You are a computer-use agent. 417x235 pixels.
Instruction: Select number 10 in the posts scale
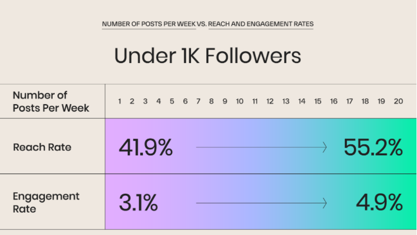240,102
